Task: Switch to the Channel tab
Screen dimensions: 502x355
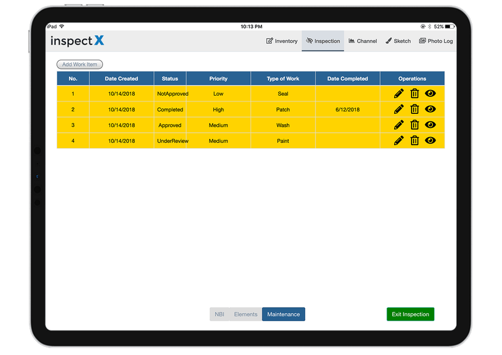Action: click(x=363, y=41)
